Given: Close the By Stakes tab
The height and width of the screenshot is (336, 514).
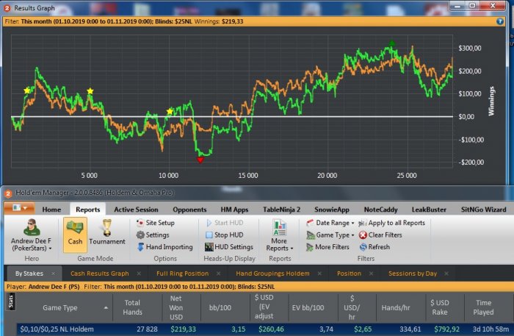Looking at the screenshot, I should 54,274.
